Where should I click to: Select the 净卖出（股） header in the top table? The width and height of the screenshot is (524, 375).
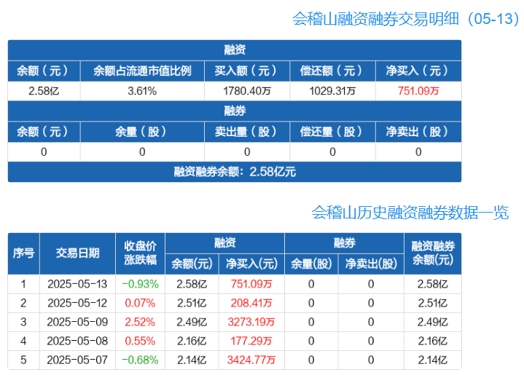point(418,132)
